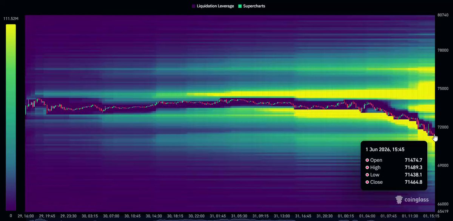The height and width of the screenshot is (221, 453).
Task: Click the coinglass logo icon
Action: 399,200
